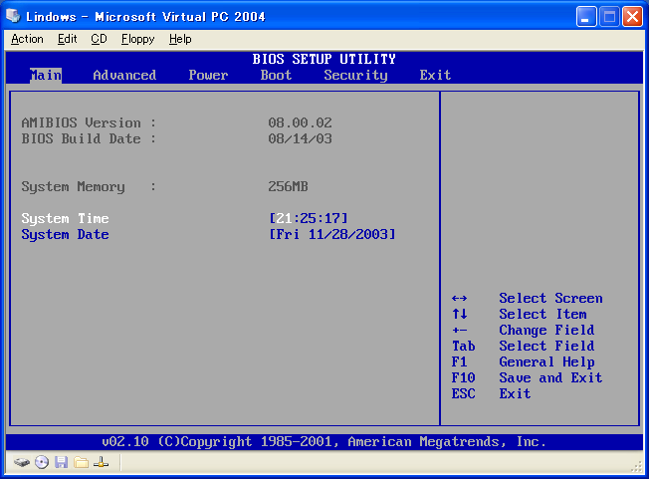
Task: Switch to the Boot BIOS tab
Action: point(276,75)
